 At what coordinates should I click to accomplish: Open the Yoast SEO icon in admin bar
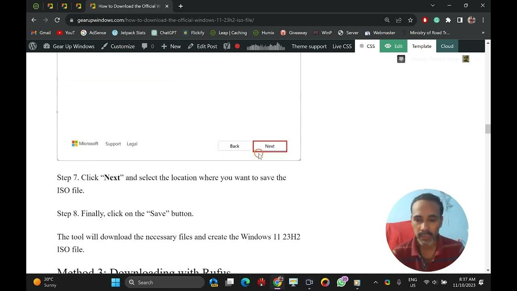pyautogui.click(x=227, y=46)
